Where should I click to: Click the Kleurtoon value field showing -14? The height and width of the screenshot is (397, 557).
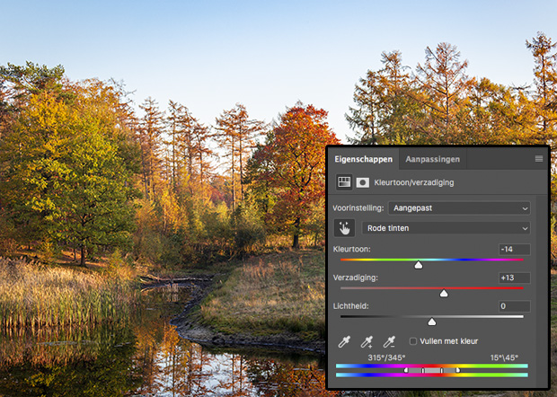point(514,250)
